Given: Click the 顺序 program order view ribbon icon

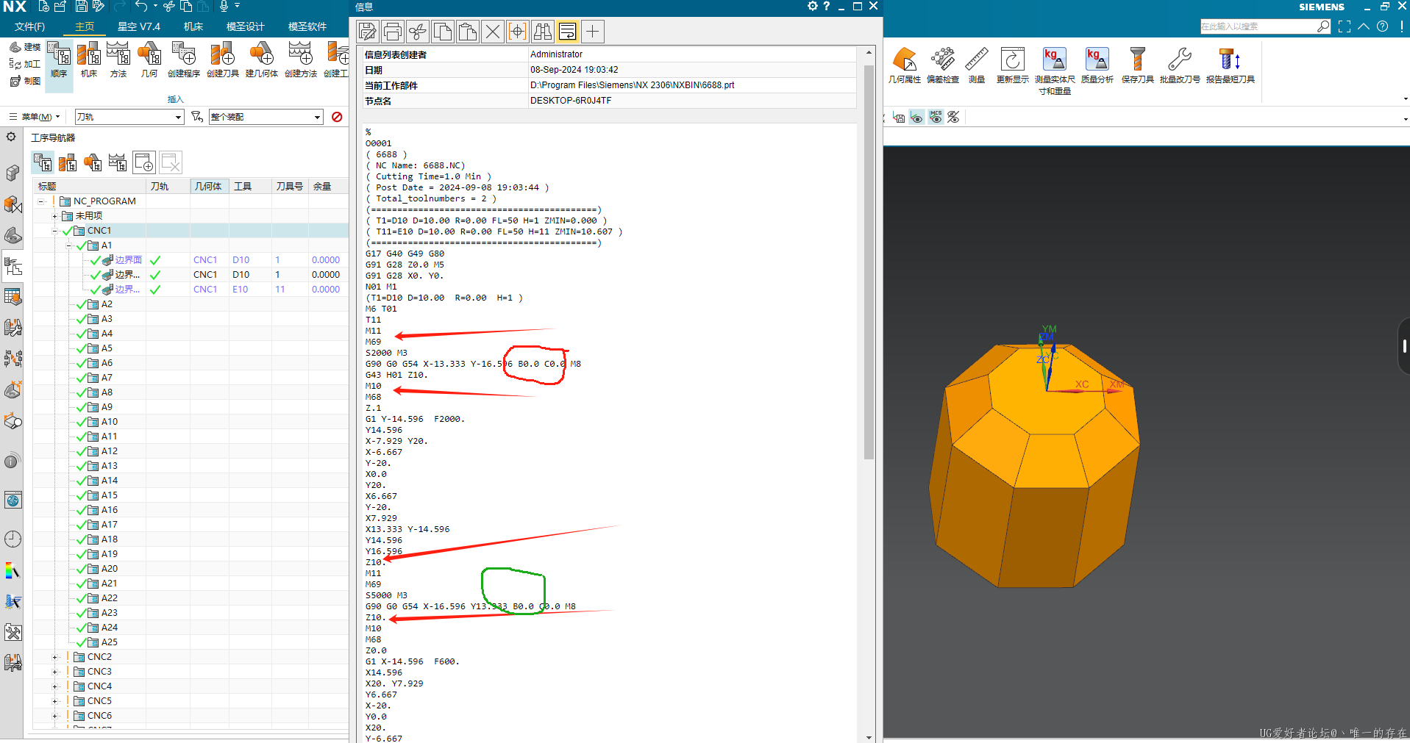Looking at the screenshot, I should (59, 60).
